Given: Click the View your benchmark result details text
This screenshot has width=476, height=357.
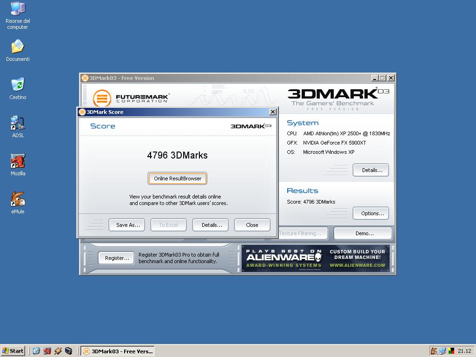Looking at the screenshot, I should 178,200.
